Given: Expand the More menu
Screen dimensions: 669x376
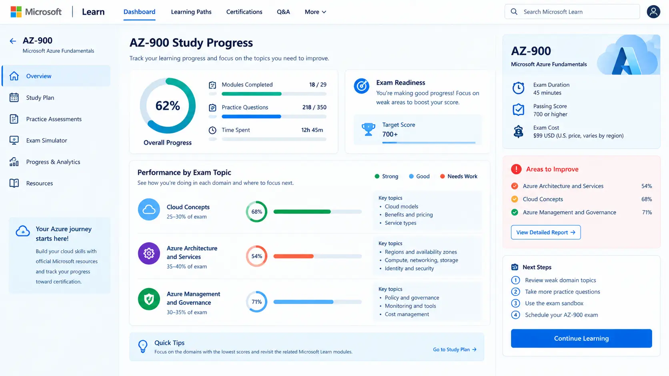Looking at the screenshot, I should click(x=315, y=12).
